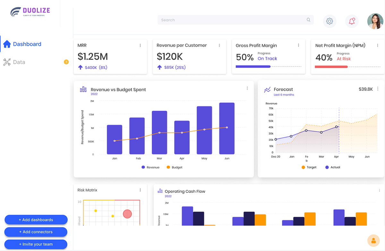Click the search magnifier icon

point(308,20)
